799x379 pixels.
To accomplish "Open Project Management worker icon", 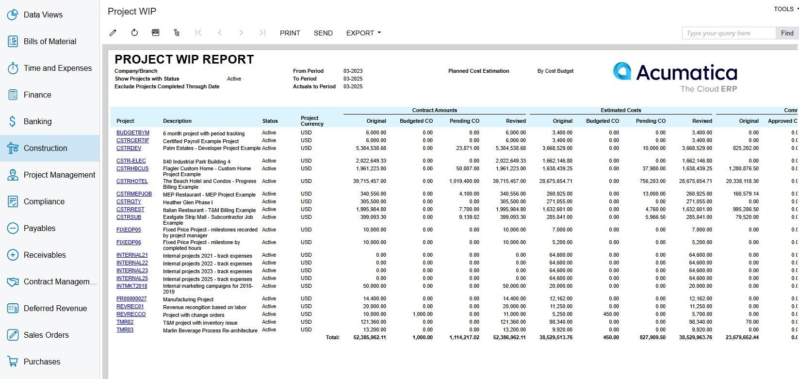I will point(13,175).
